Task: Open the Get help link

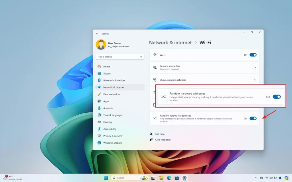Action: tap(160, 134)
